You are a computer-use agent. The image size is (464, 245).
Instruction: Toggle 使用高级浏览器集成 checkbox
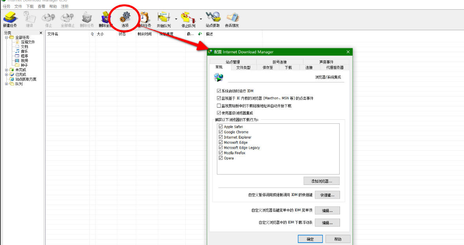(219, 113)
